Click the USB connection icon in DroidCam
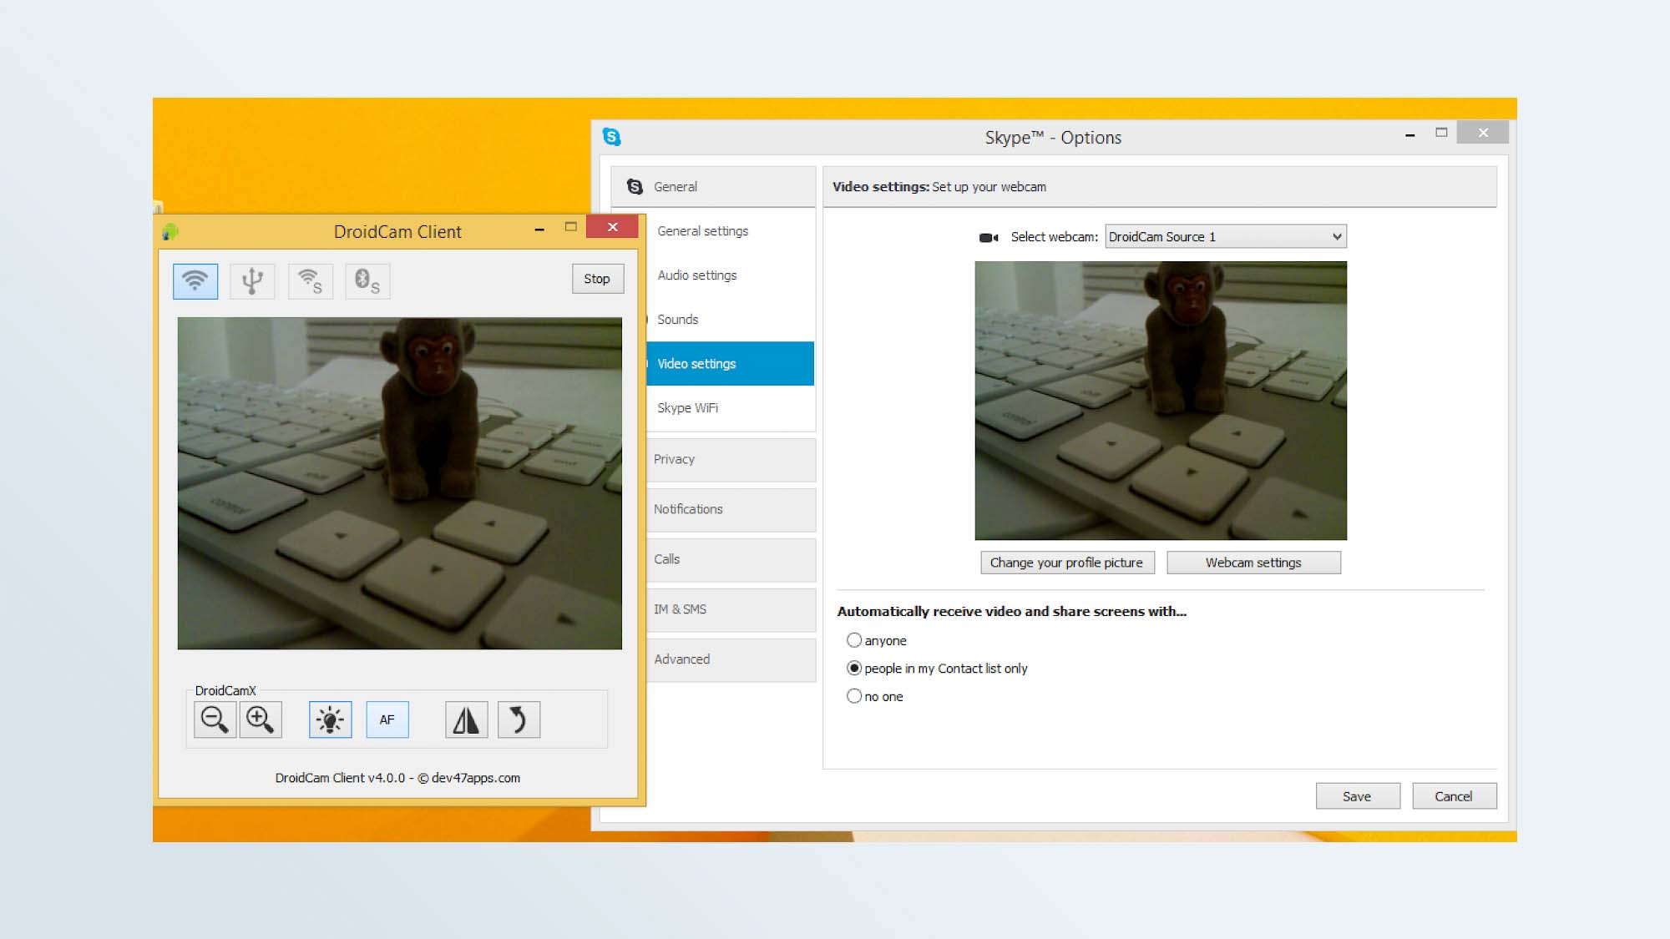 (x=251, y=280)
